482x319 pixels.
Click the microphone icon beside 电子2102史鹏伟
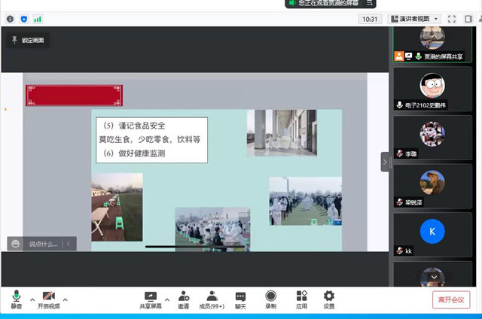pos(399,105)
